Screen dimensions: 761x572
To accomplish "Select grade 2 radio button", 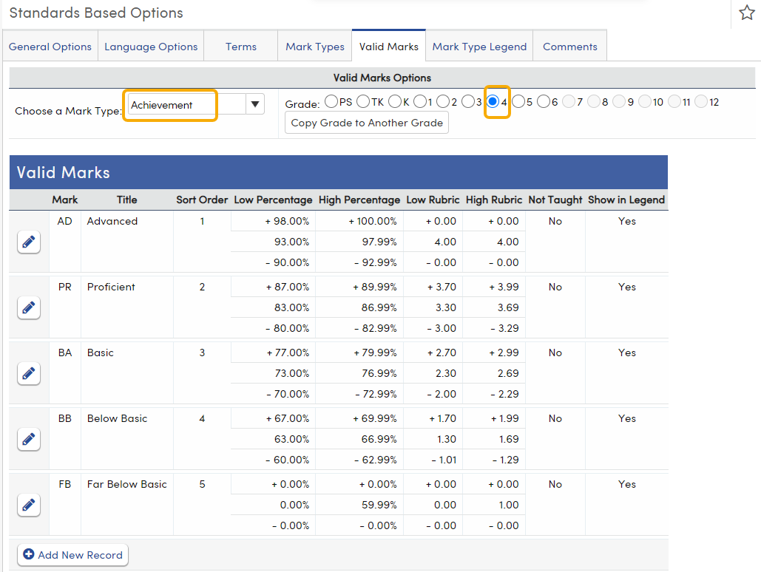I will (443, 101).
